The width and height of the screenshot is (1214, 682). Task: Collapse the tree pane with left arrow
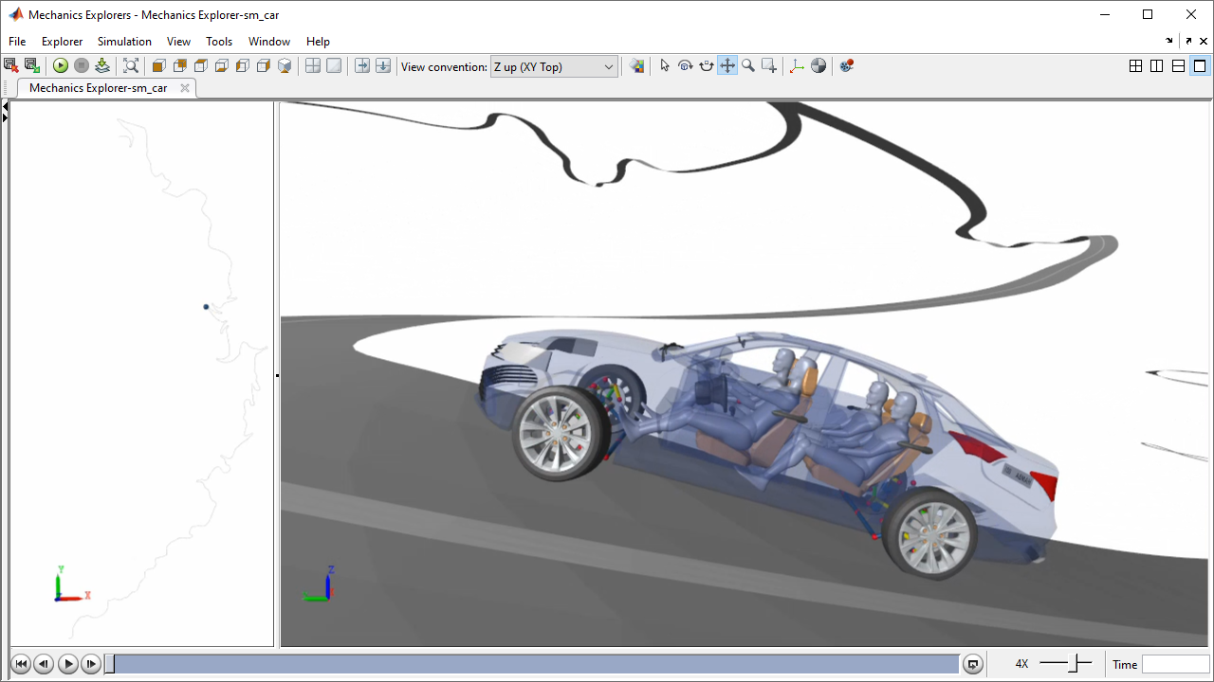(x=5, y=107)
